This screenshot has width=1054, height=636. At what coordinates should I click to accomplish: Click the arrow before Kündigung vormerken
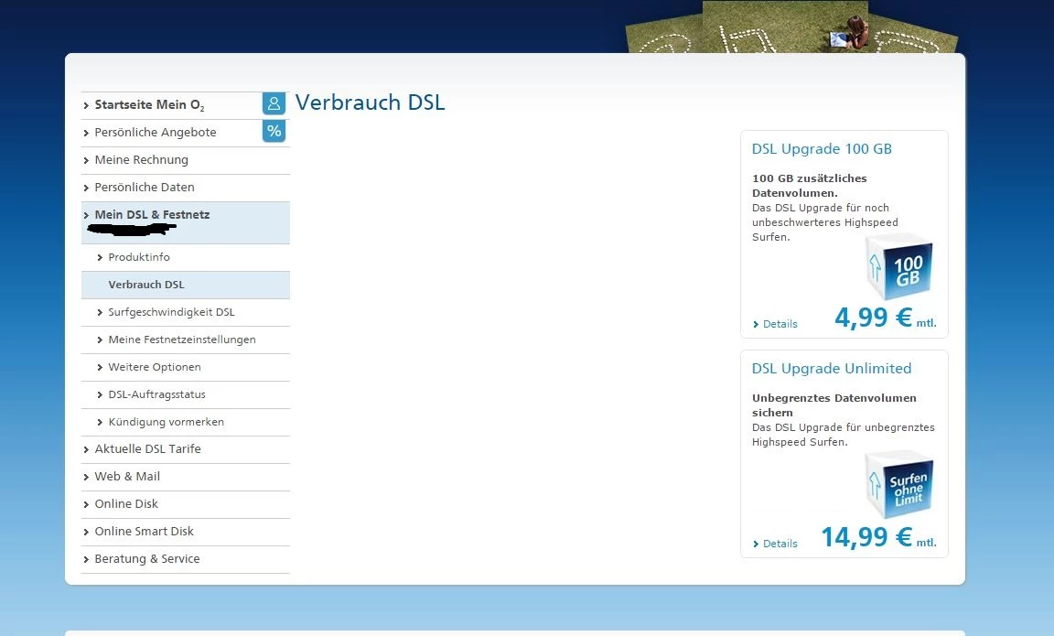click(100, 423)
